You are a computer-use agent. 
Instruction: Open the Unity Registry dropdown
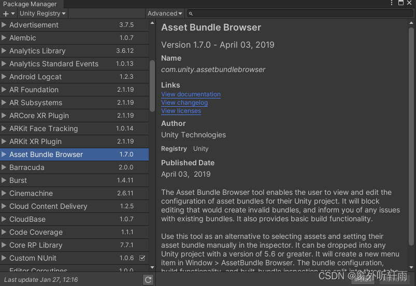42,13
